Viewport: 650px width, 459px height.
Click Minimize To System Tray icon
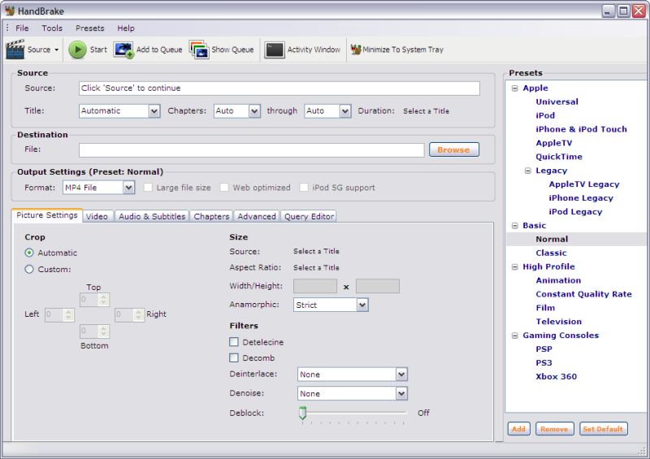click(356, 50)
